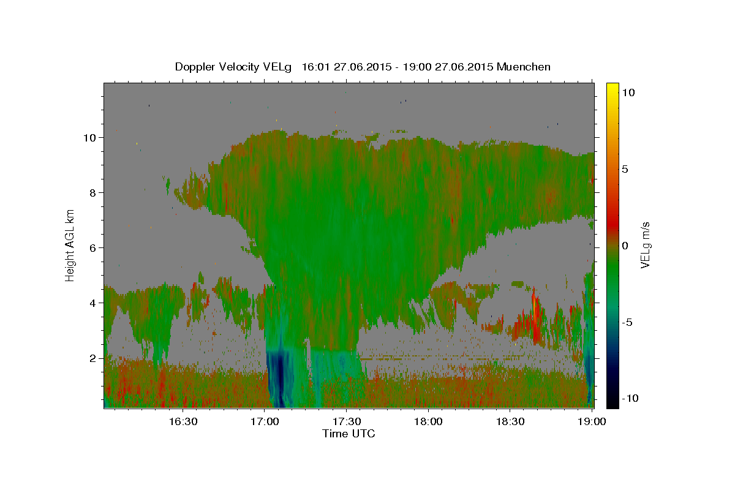
Task: Click the 18:00 time tick label
Action: [x=428, y=421]
